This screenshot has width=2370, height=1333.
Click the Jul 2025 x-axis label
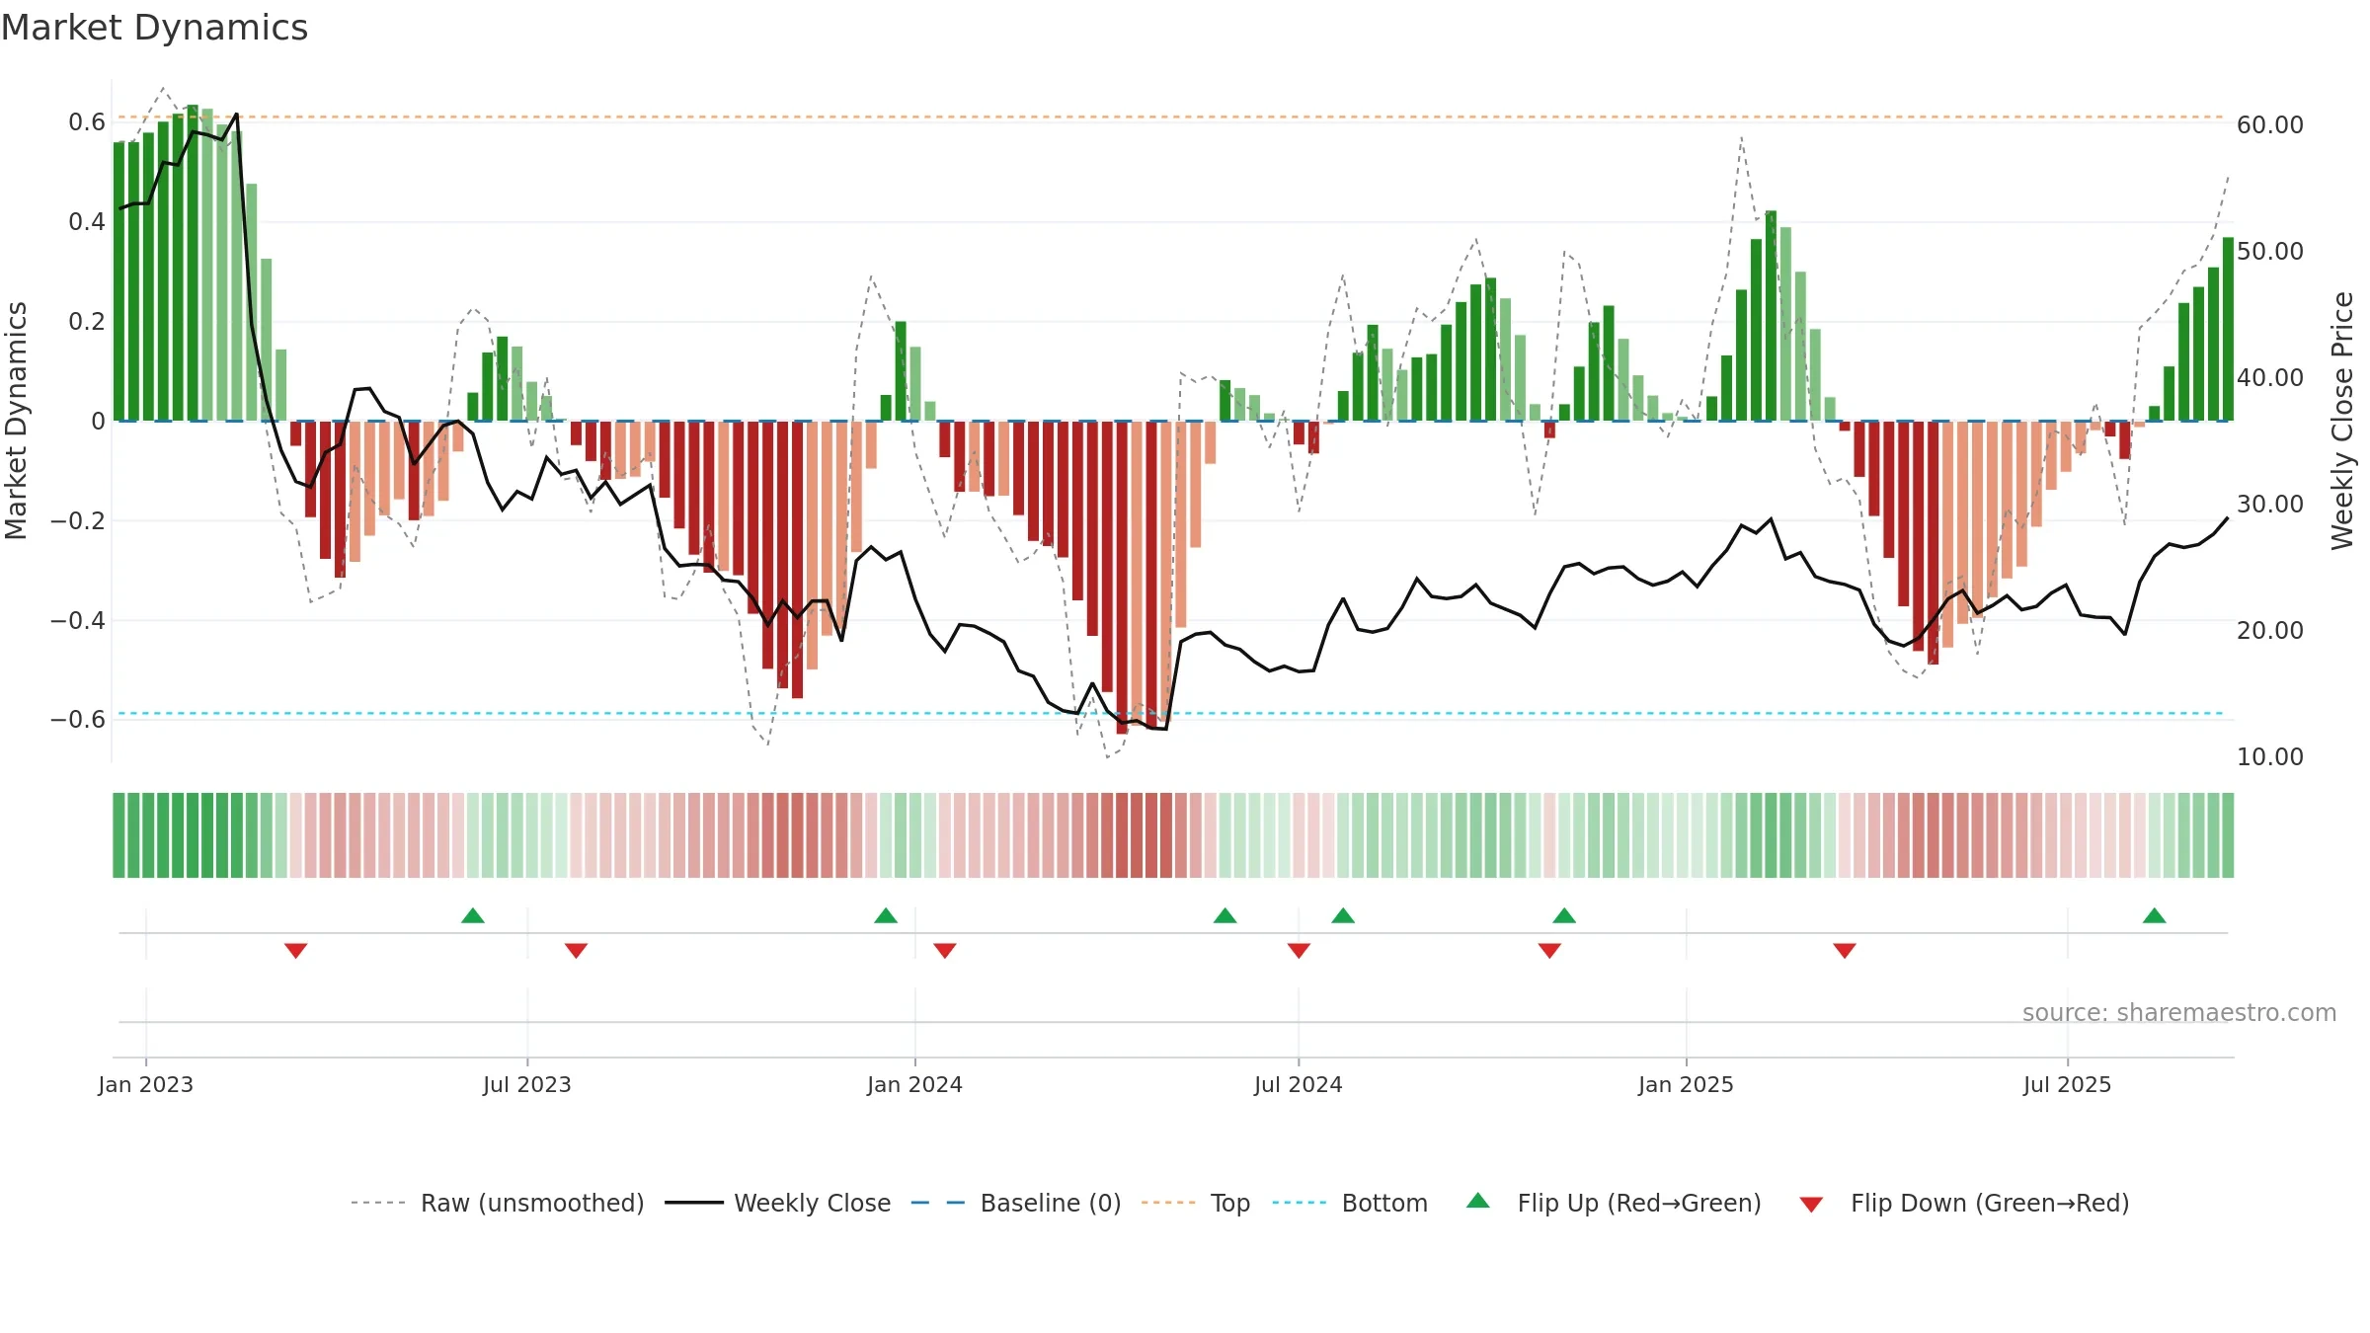coord(2068,1085)
